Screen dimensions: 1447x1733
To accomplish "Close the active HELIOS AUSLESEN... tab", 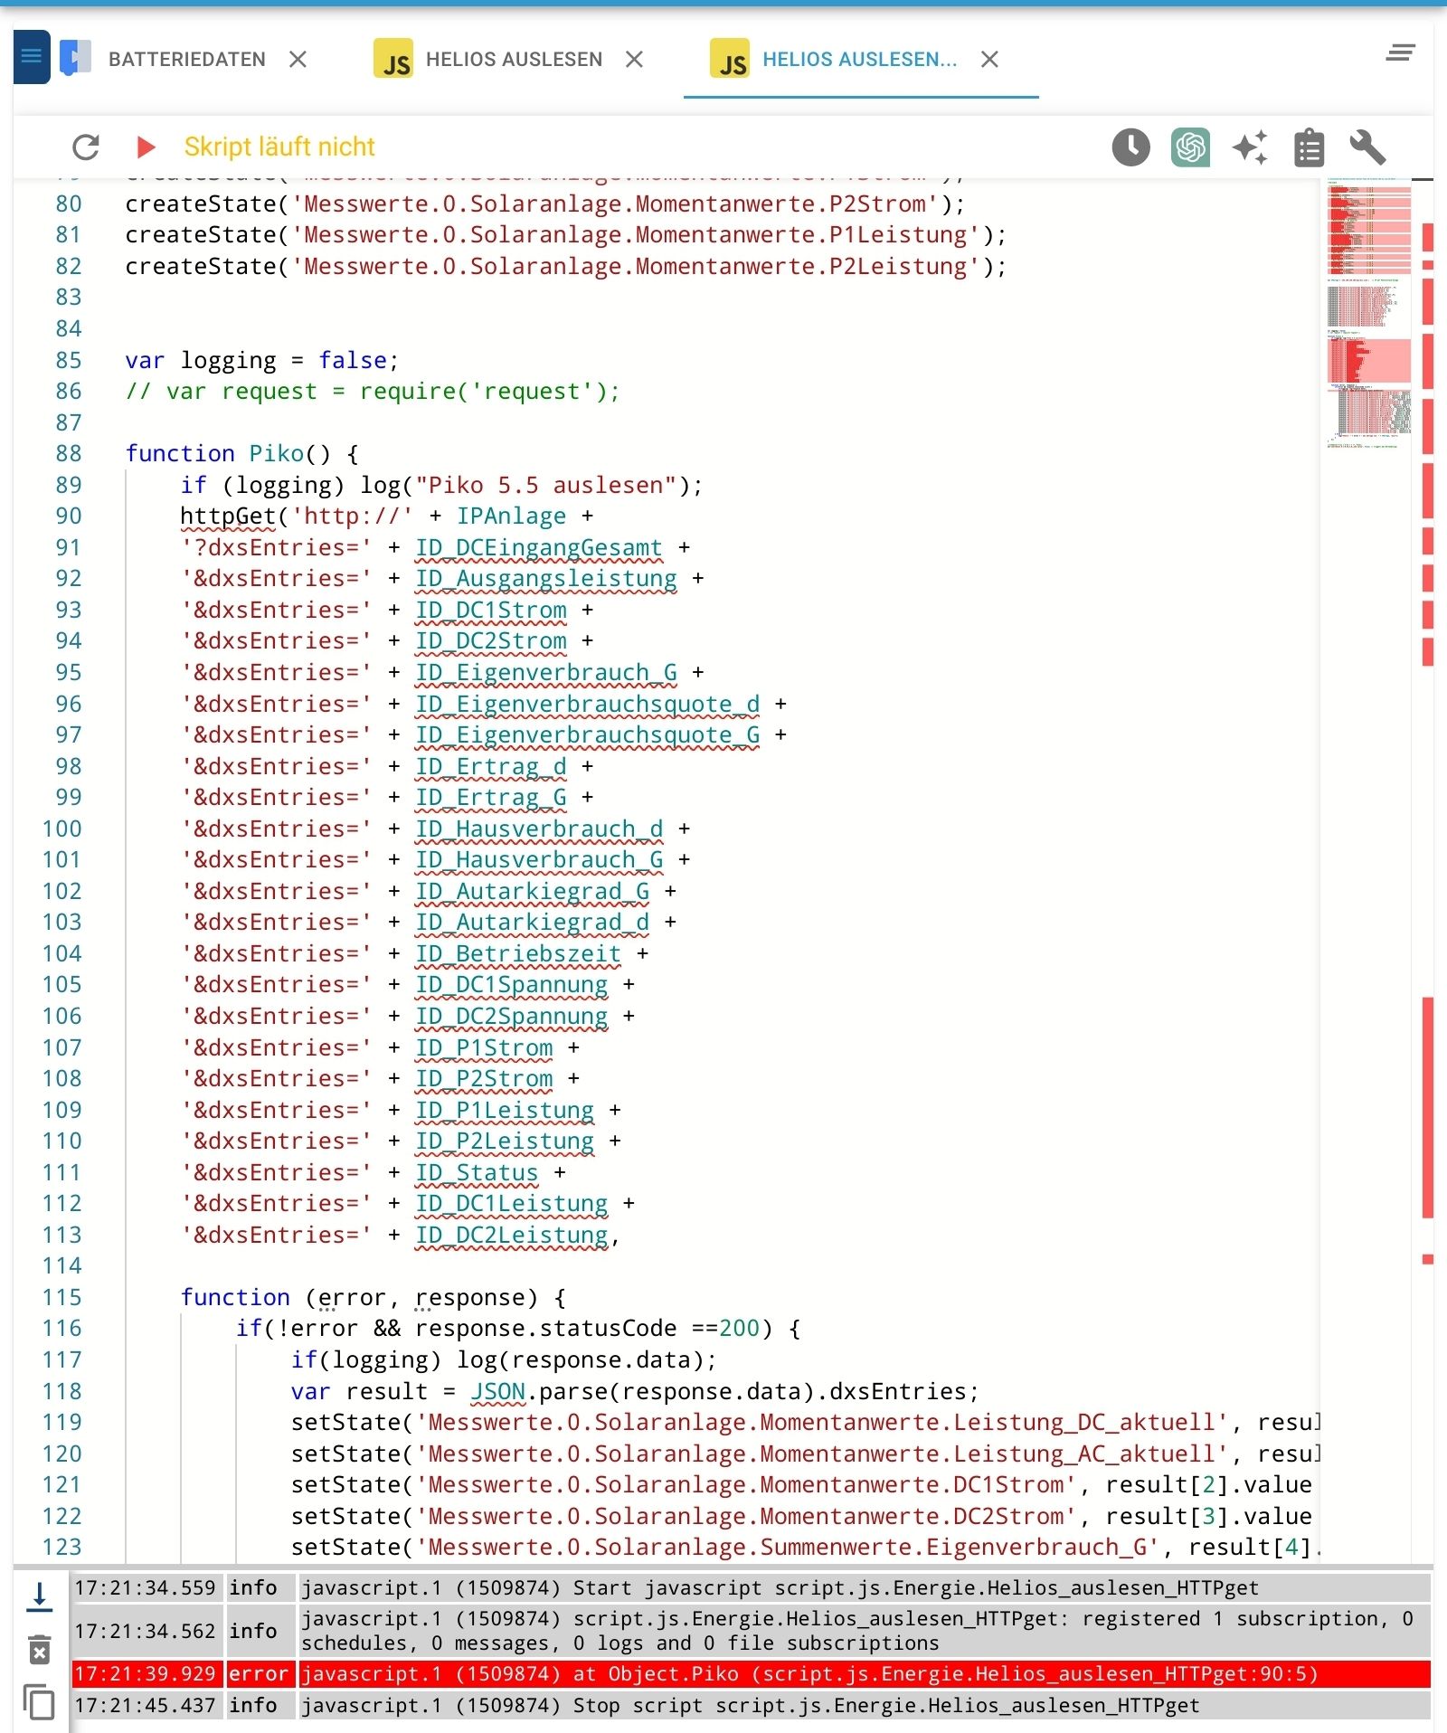I will click(990, 60).
